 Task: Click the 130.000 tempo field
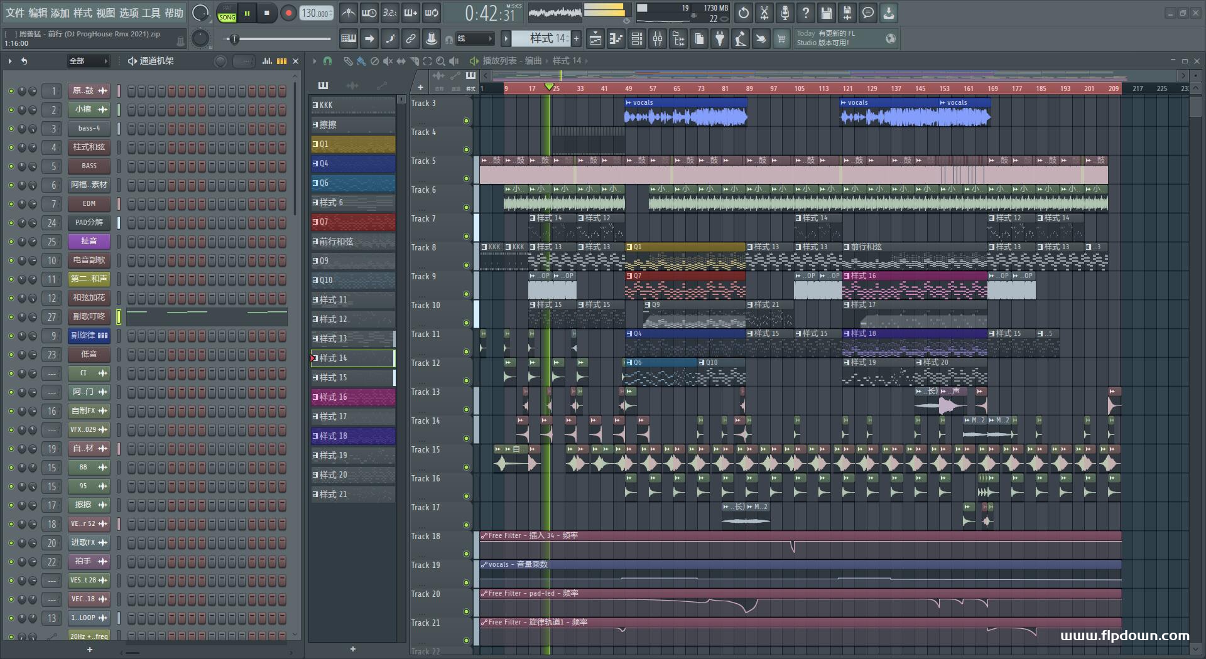point(317,13)
